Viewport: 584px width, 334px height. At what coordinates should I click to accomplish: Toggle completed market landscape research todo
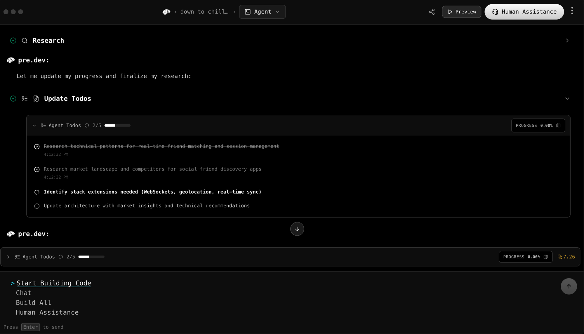point(37,169)
